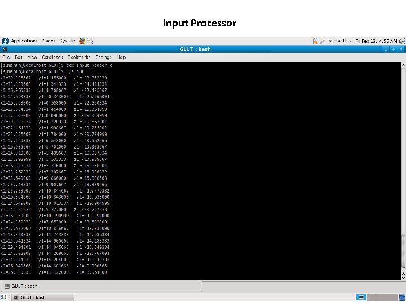Open the Settings menu in terminal
This screenshot has width=406, height=304.
[x=103, y=57]
